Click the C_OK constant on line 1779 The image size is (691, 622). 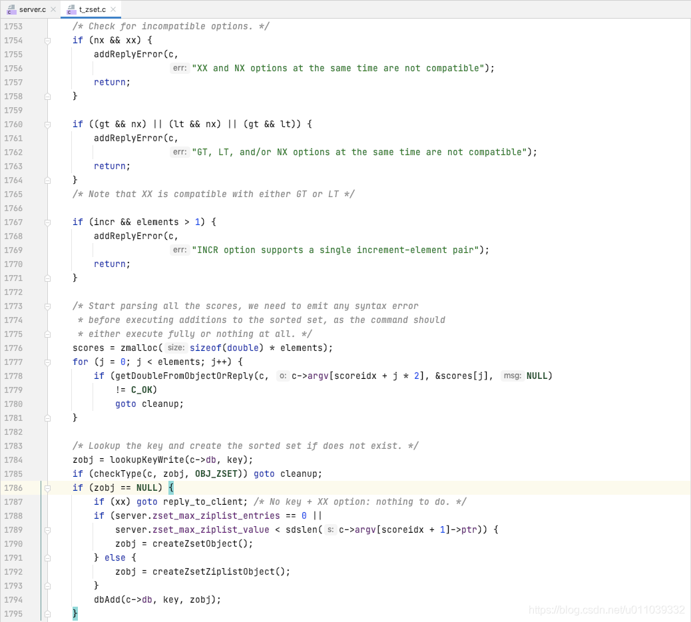(141, 390)
